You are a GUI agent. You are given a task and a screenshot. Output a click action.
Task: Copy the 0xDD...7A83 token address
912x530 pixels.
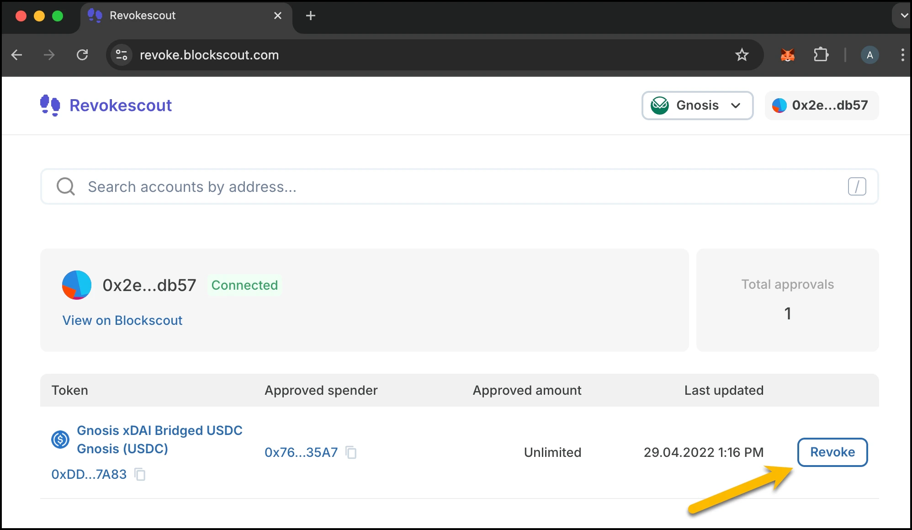tap(140, 474)
